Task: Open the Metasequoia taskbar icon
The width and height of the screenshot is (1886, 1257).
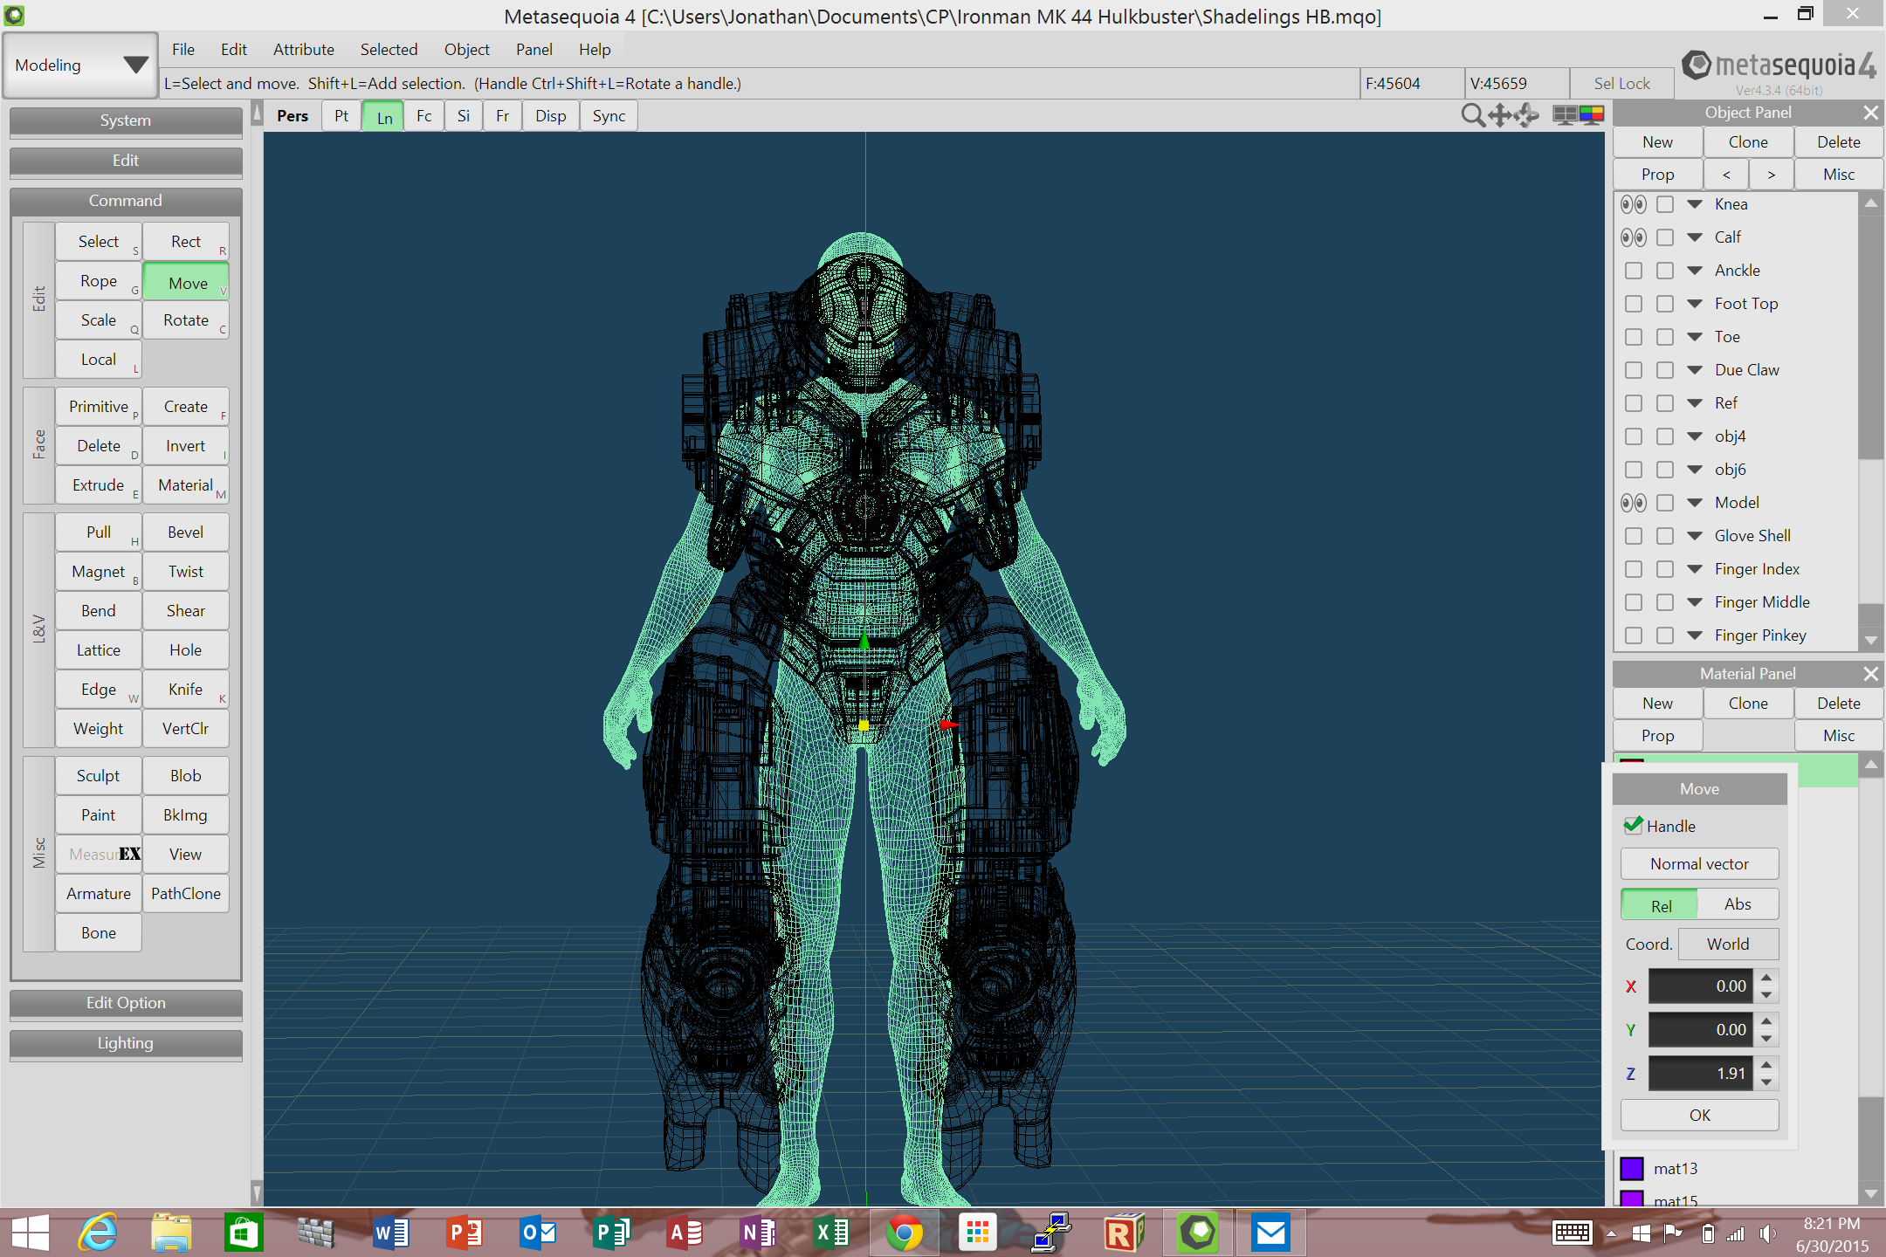Action: pos(1198,1233)
